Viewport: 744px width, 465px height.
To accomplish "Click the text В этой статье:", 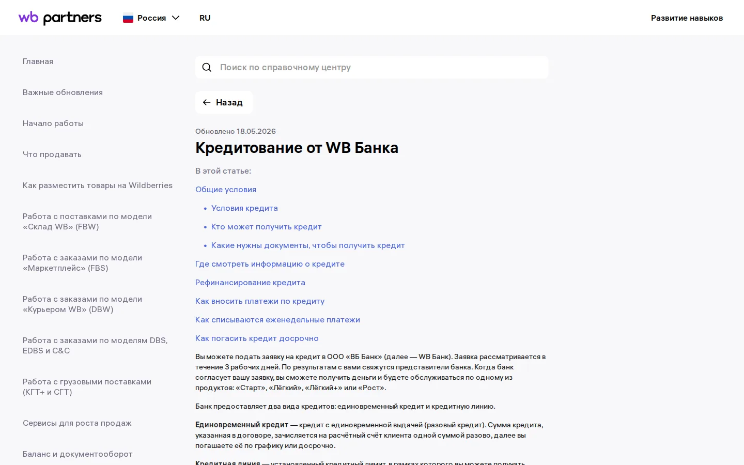I will 223,171.
